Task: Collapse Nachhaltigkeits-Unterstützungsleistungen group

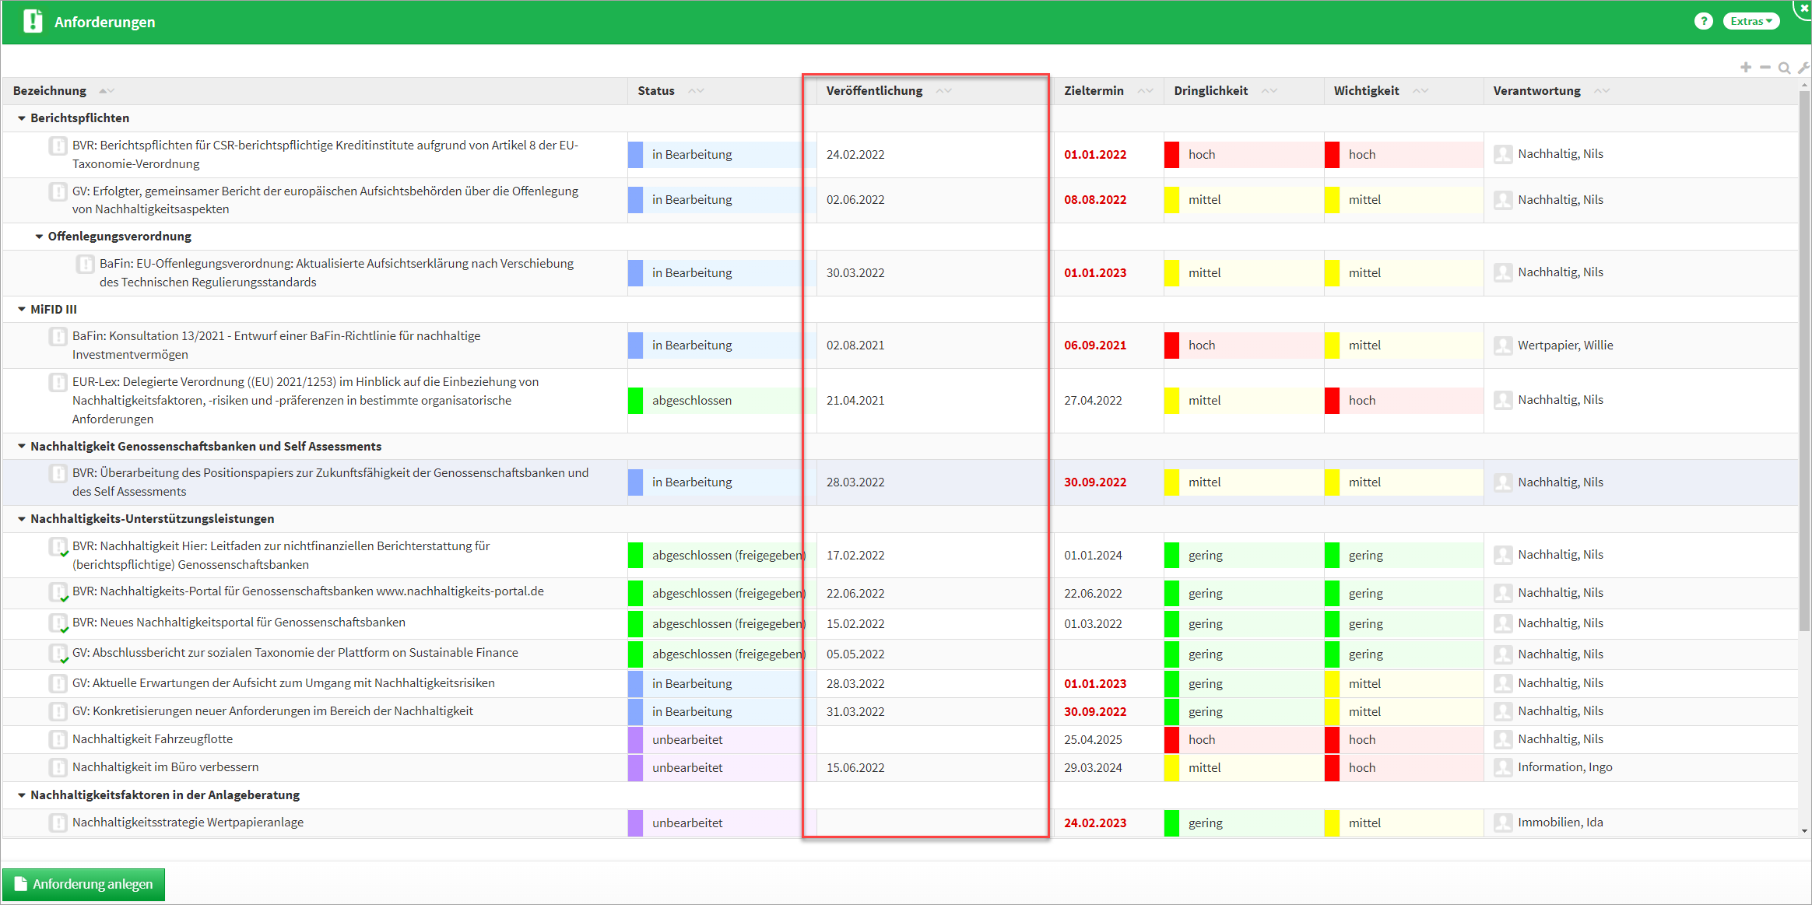Action: (x=22, y=519)
